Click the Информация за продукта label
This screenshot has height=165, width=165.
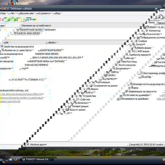coord(142,91)
